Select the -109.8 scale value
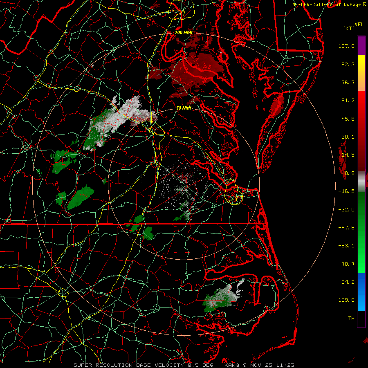This screenshot has width=368, height=368. [x=345, y=300]
